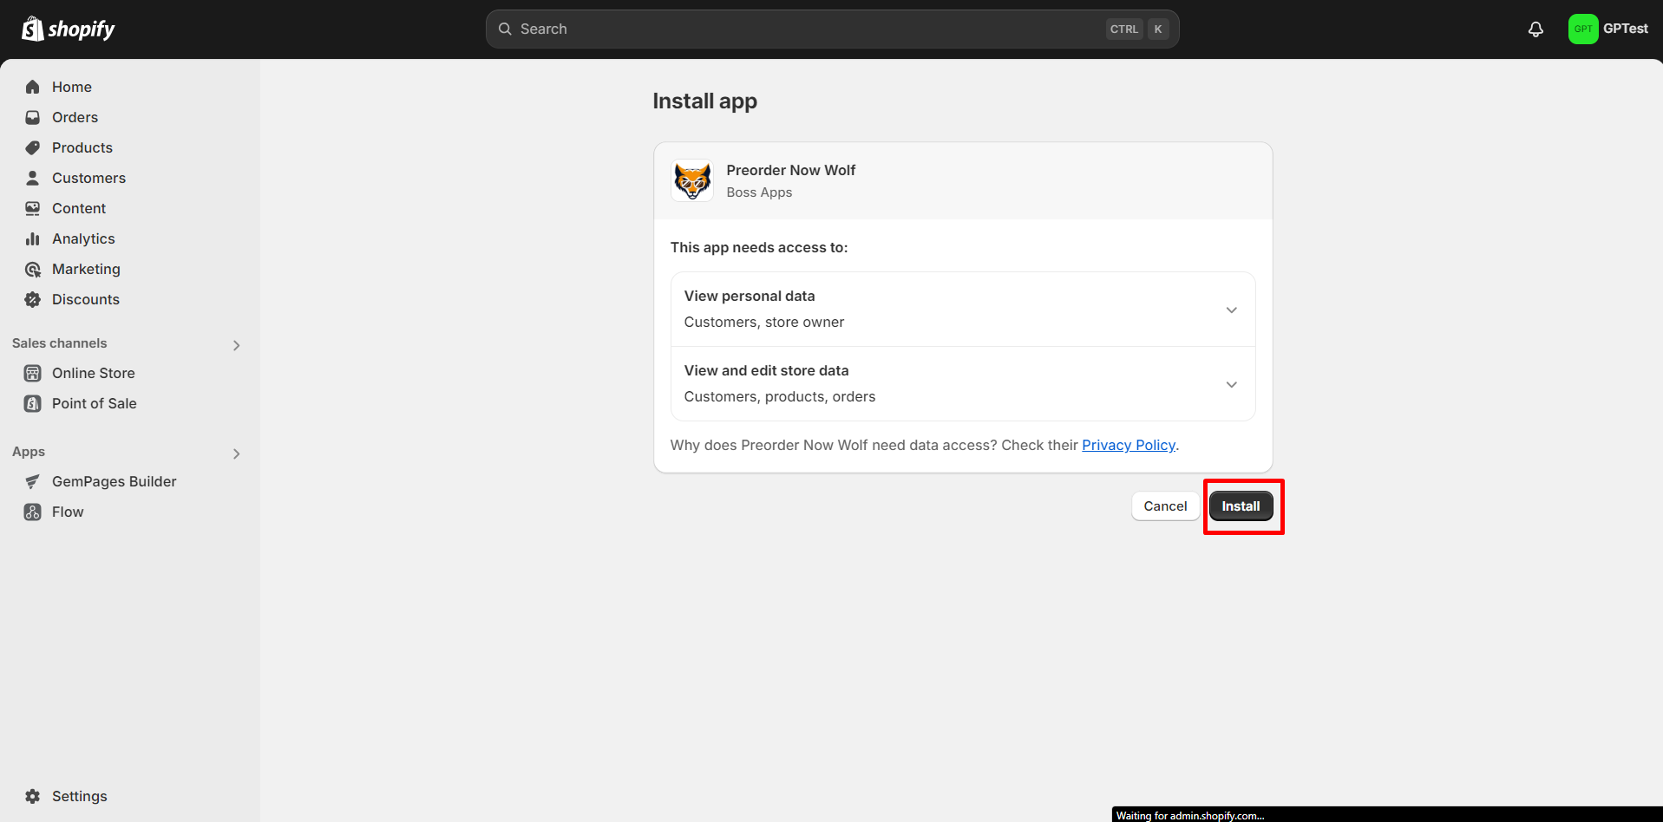
Task: Focus the Search field
Action: (x=807, y=29)
